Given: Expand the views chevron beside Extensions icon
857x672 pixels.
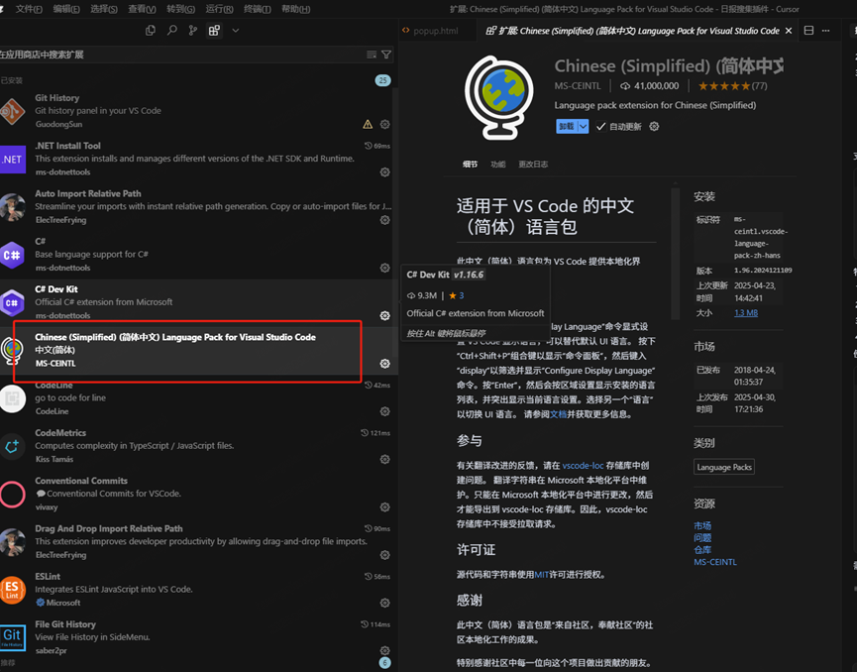Looking at the screenshot, I should coord(236,31).
